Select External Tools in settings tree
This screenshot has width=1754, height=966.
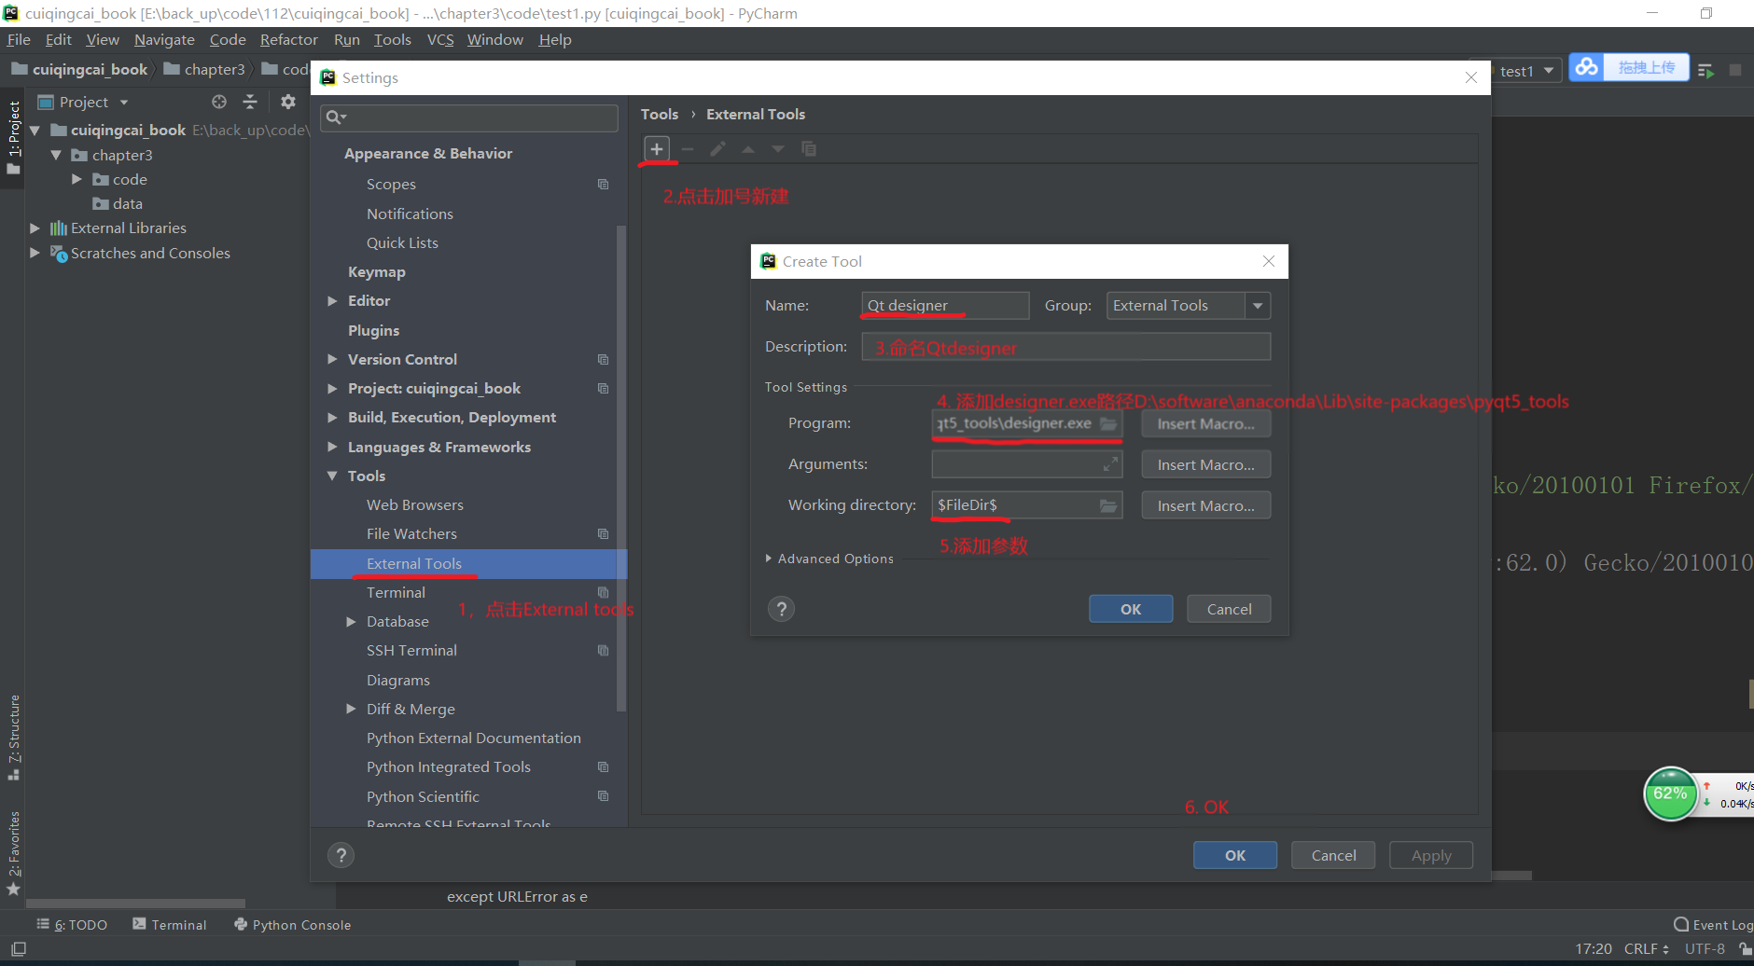pos(468,563)
